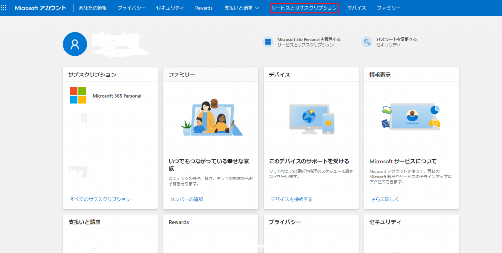This screenshot has width=502, height=253.
Task: Open the デバイス menu item in top bar
Action: point(357,8)
